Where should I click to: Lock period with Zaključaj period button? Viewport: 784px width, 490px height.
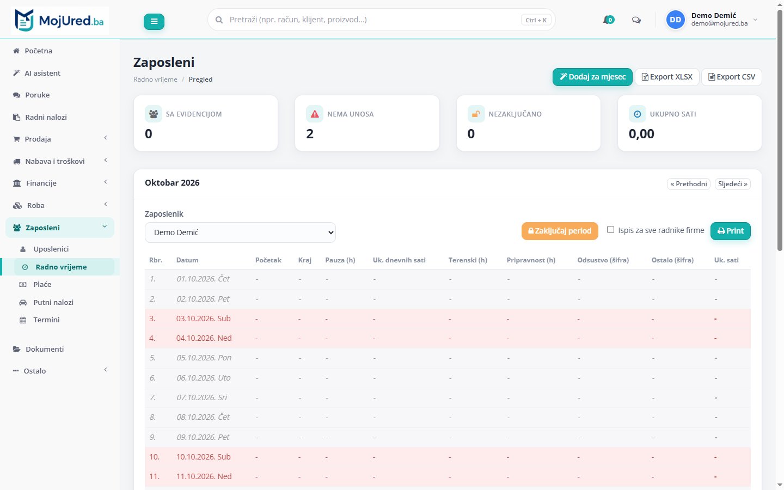point(560,231)
